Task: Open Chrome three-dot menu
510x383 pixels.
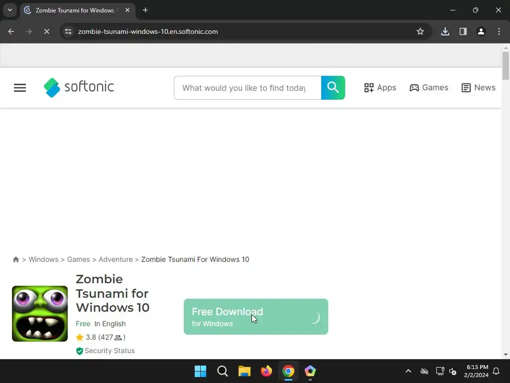Action: (499, 31)
